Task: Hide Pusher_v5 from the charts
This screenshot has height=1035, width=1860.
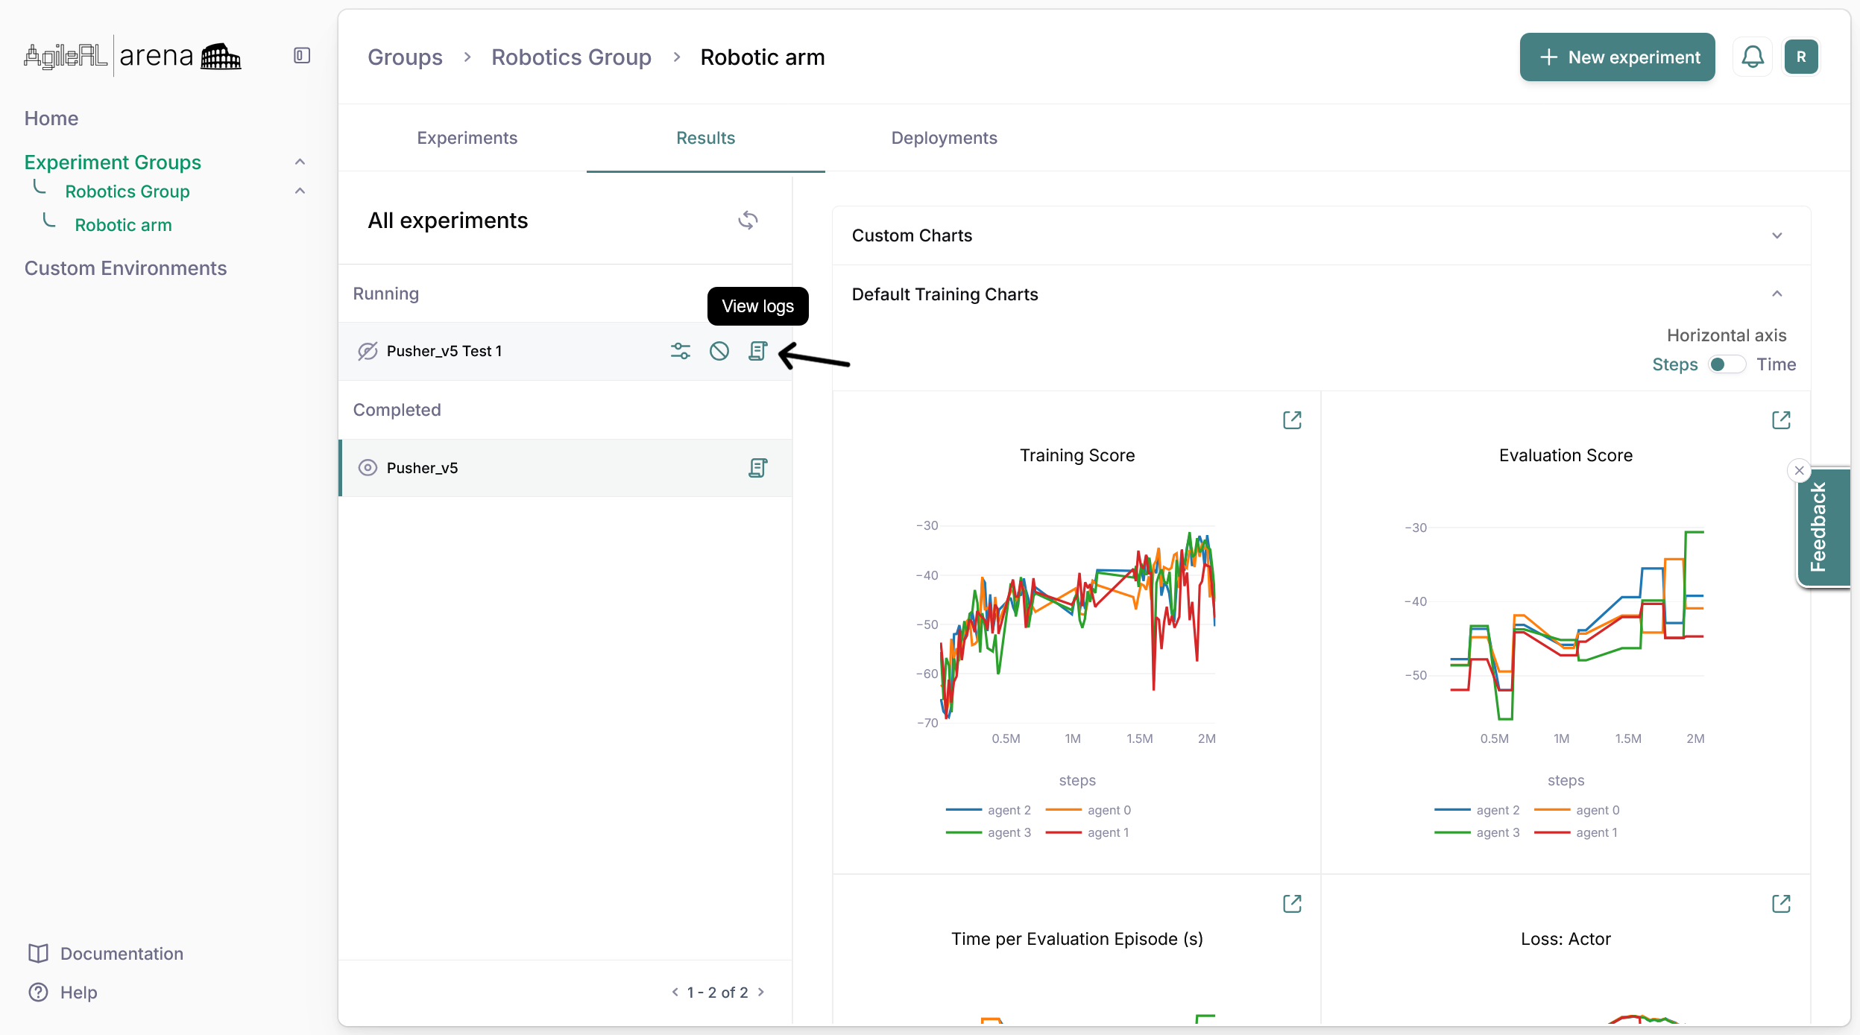Action: pos(368,468)
